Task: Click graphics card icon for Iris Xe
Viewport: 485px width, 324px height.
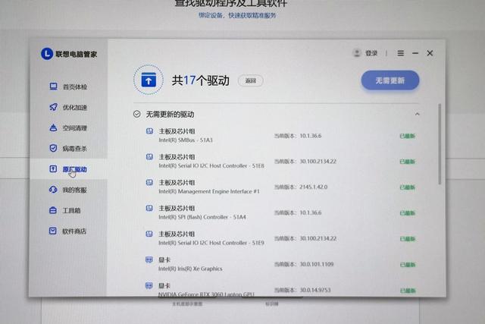Action: coord(149,260)
